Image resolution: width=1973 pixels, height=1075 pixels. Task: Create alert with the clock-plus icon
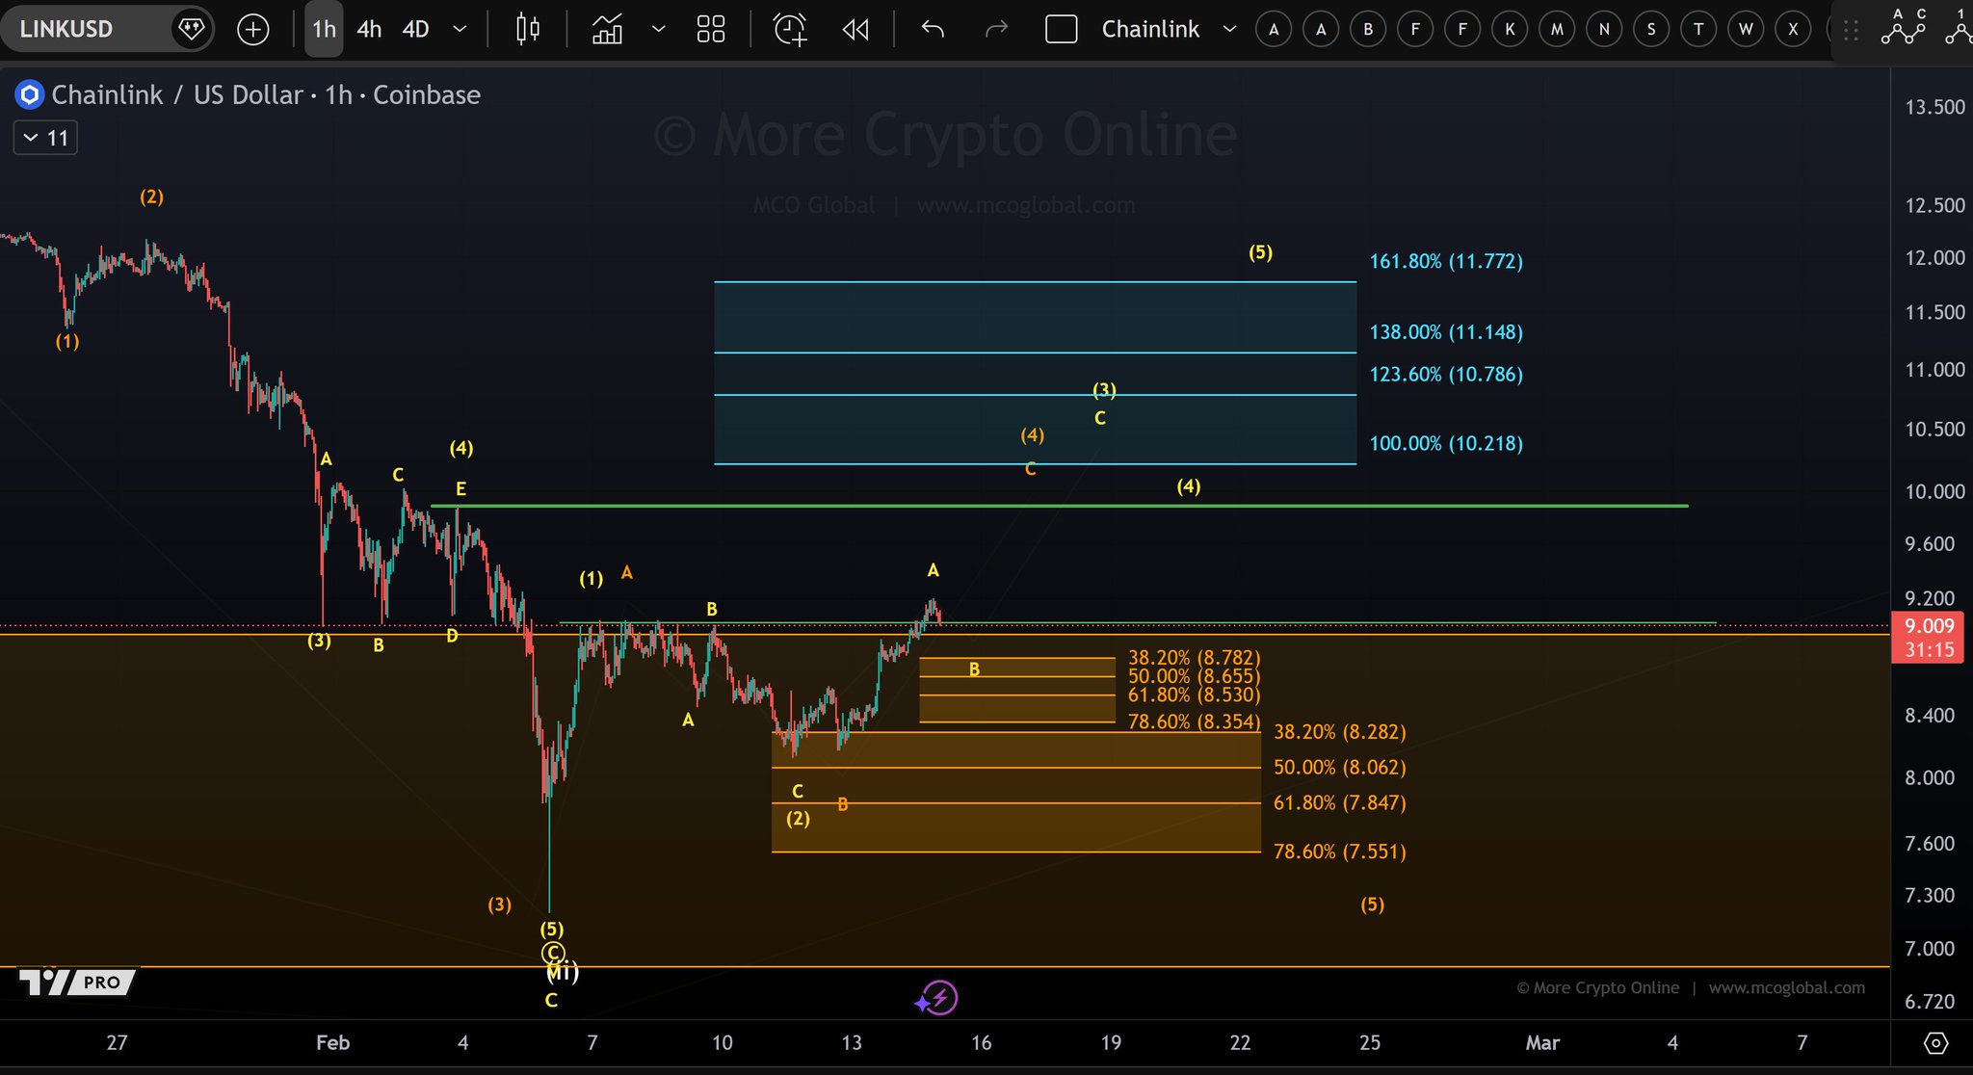point(790,29)
